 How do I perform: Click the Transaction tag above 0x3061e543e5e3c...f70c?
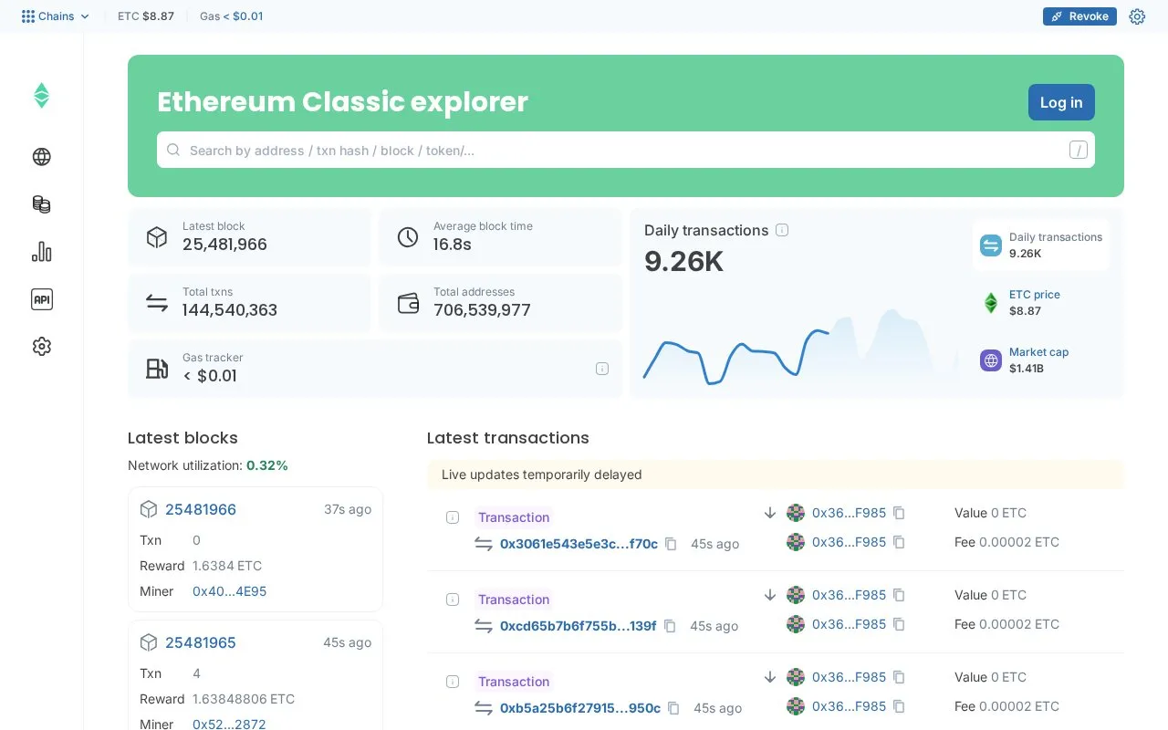pos(514,517)
